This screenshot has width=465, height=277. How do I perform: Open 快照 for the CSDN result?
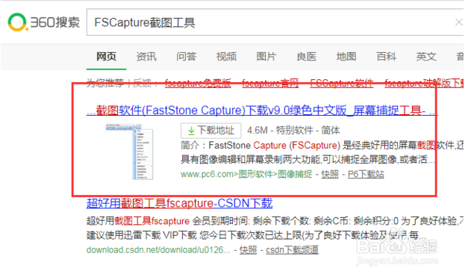click(248, 249)
